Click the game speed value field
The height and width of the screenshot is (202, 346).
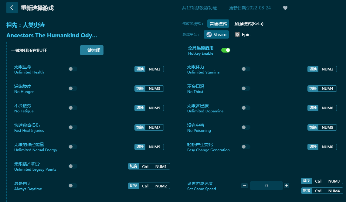[266, 186]
